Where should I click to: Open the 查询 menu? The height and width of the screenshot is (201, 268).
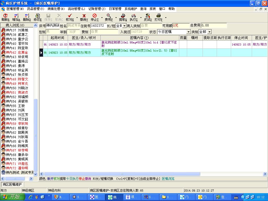click(143, 9)
